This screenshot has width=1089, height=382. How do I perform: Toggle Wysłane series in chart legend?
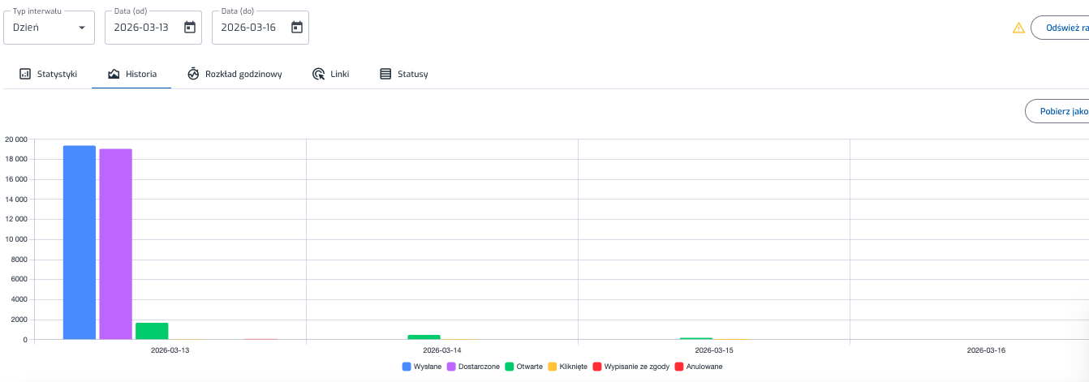(422, 367)
